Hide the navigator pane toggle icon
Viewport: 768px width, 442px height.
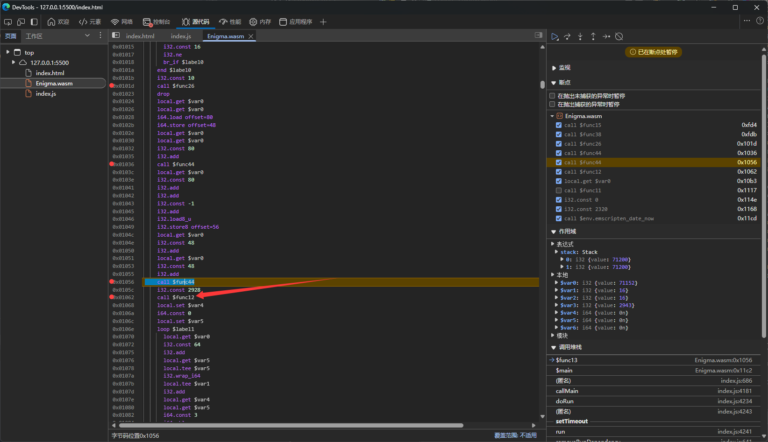coord(116,35)
